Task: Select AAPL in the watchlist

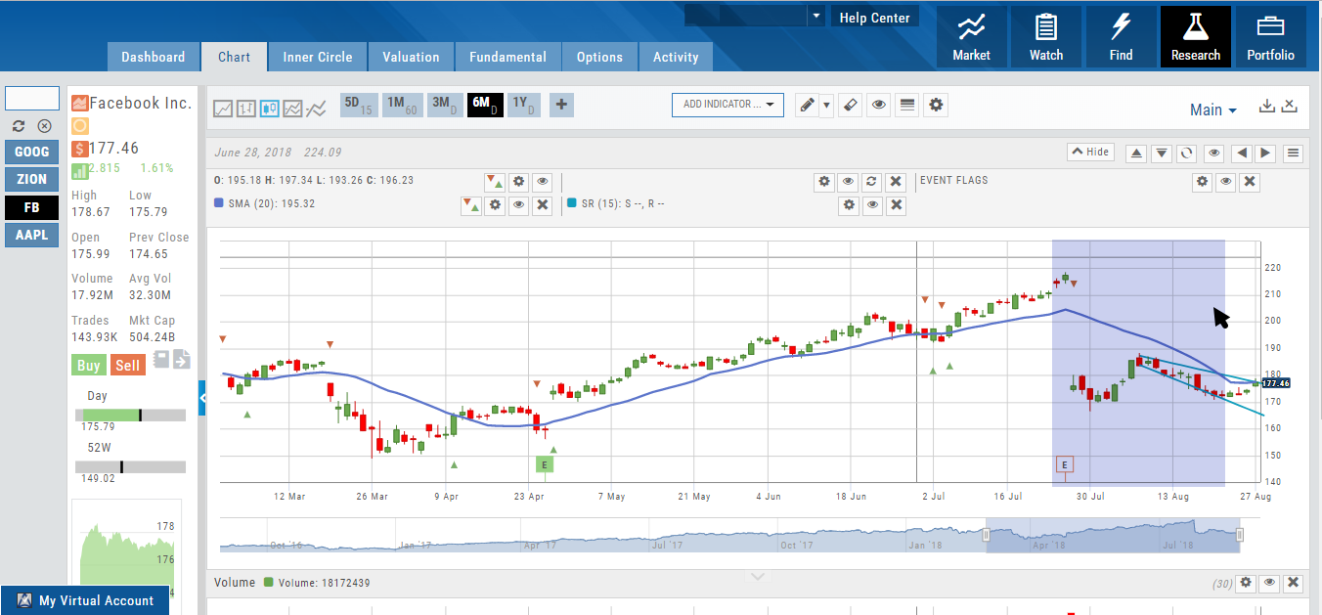Action: click(31, 235)
